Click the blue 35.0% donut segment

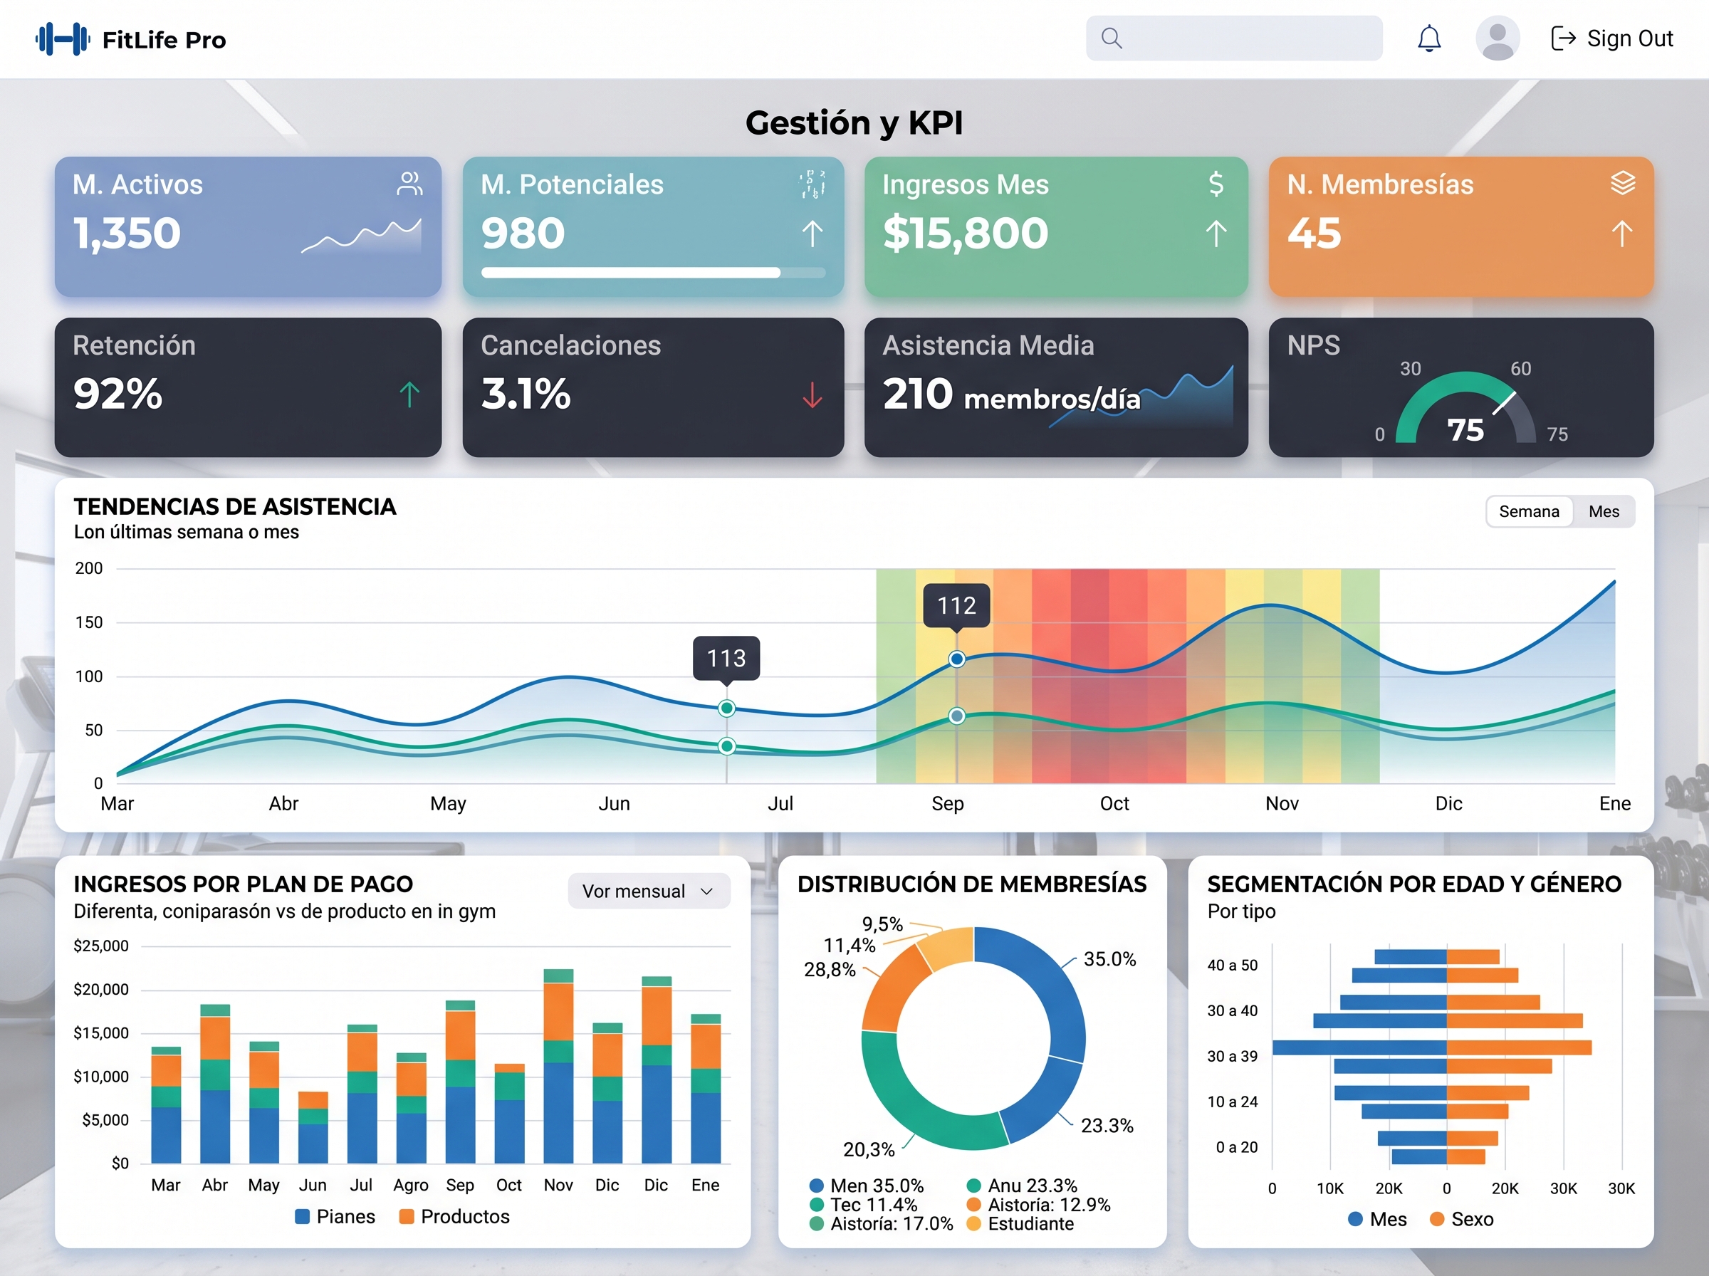click(x=1057, y=985)
